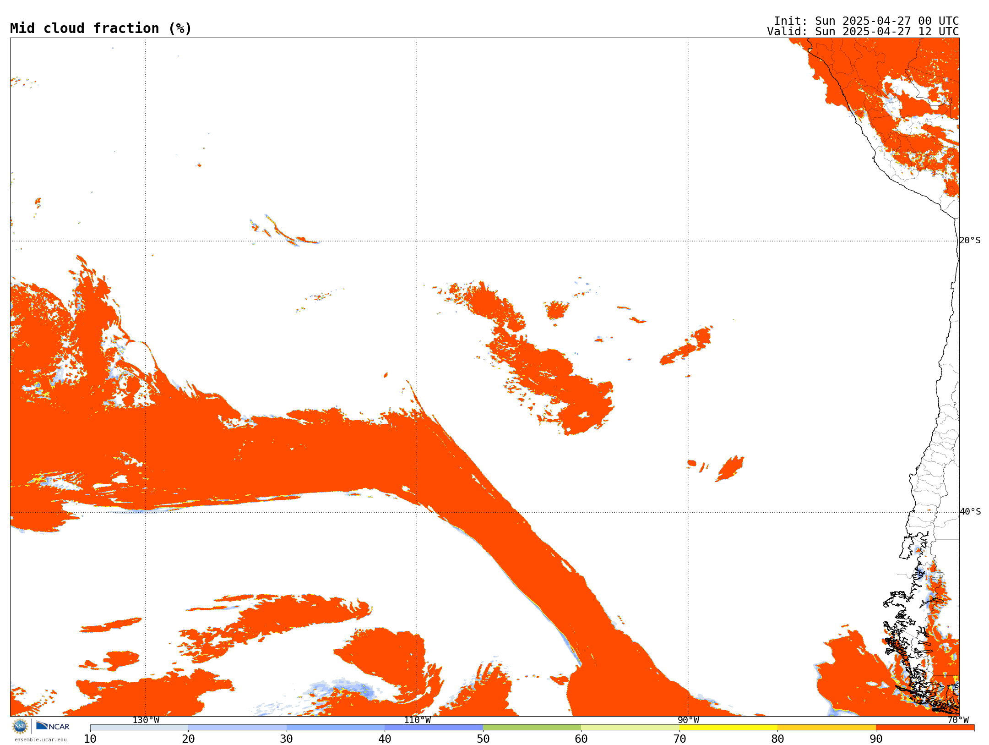Click the 50-60 green colorbar segment
The height and width of the screenshot is (745, 989).
(532, 728)
